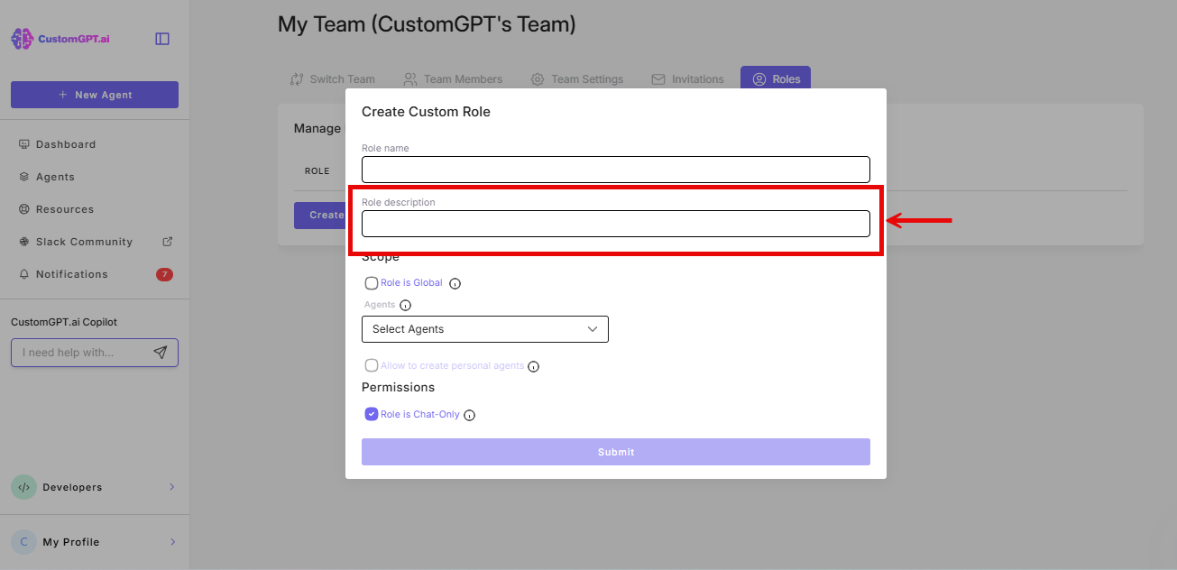1177x570 pixels.
Task: View Notifications with the bell icon
Action: tap(70, 273)
